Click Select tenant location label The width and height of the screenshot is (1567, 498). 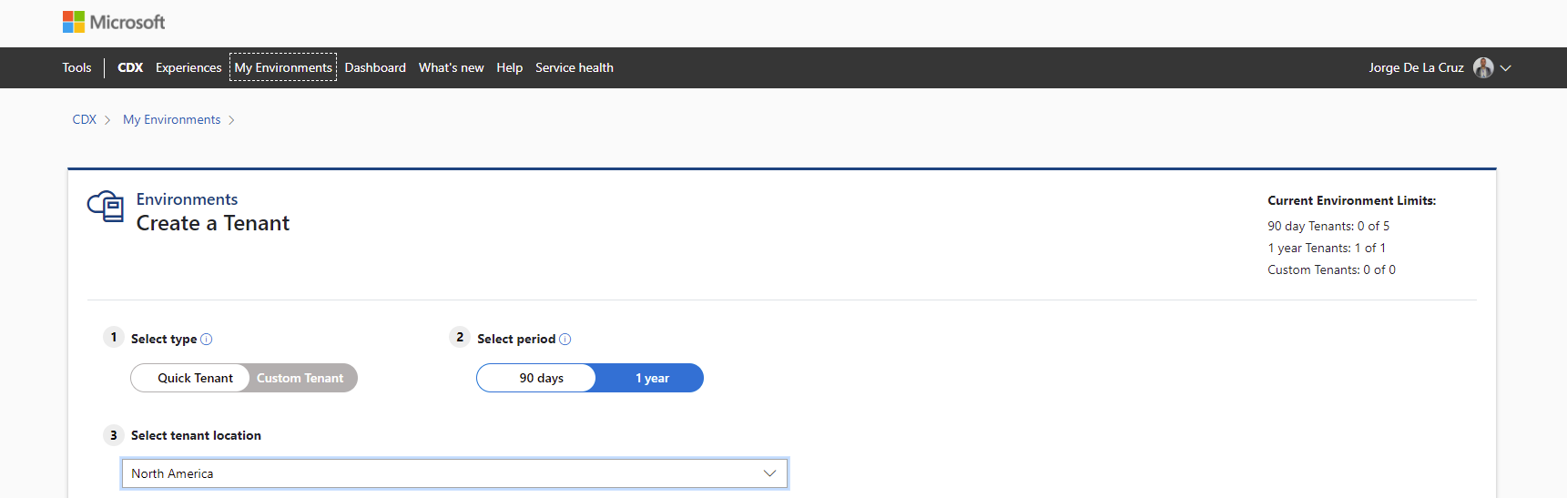point(196,435)
